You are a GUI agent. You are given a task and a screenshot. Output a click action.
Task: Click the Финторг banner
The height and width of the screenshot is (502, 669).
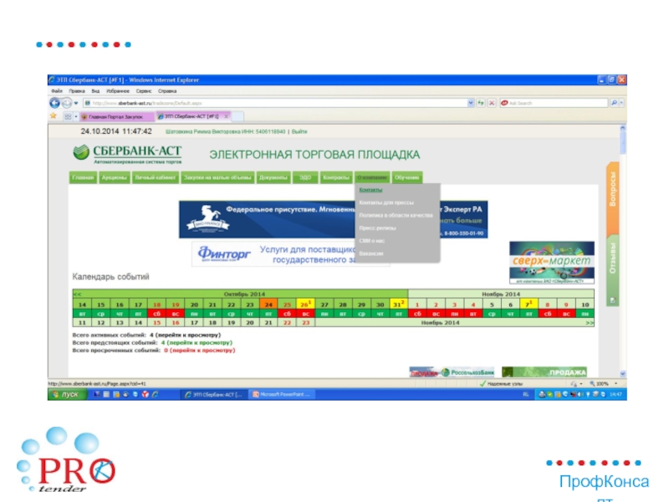273,254
